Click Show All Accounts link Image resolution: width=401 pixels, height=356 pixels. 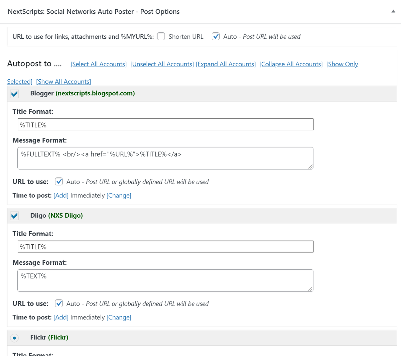pos(63,82)
